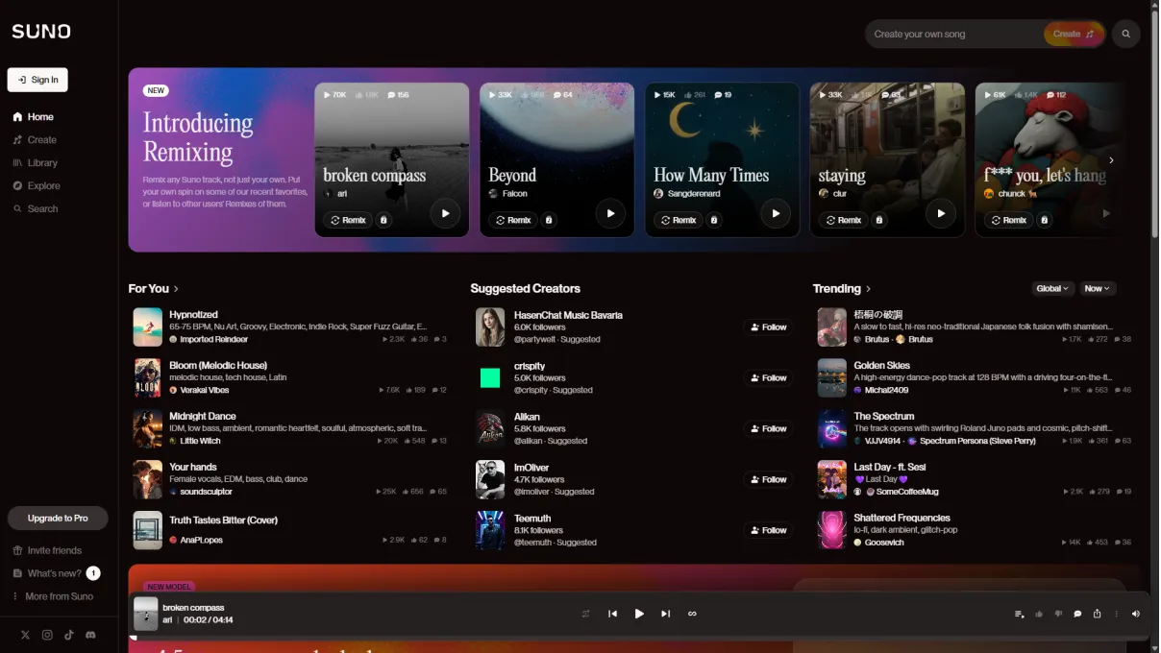Open the TikTok social icon
Screen dimensions: 1161x653
[x=69, y=635]
